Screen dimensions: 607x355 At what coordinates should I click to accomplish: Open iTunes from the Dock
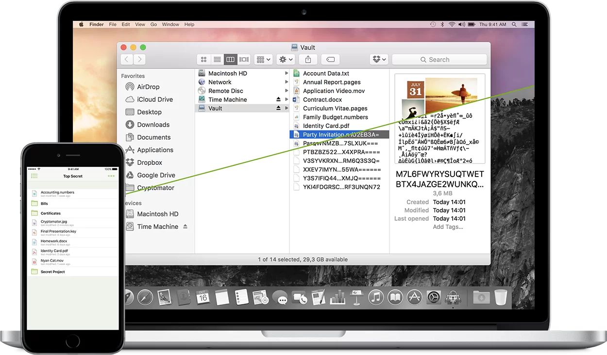pos(376,297)
